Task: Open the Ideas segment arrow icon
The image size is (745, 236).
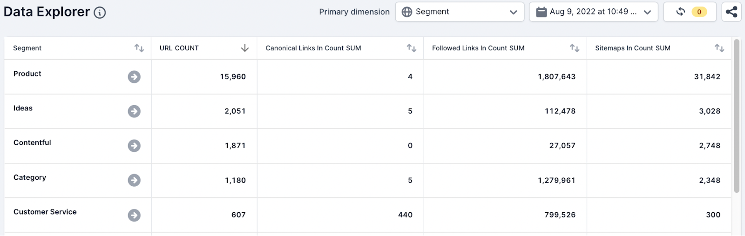Action: [x=134, y=111]
